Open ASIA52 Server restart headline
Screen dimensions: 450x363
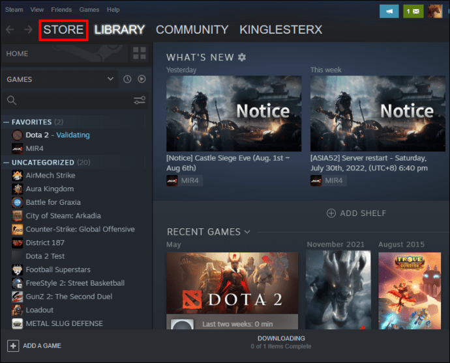[x=369, y=163]
